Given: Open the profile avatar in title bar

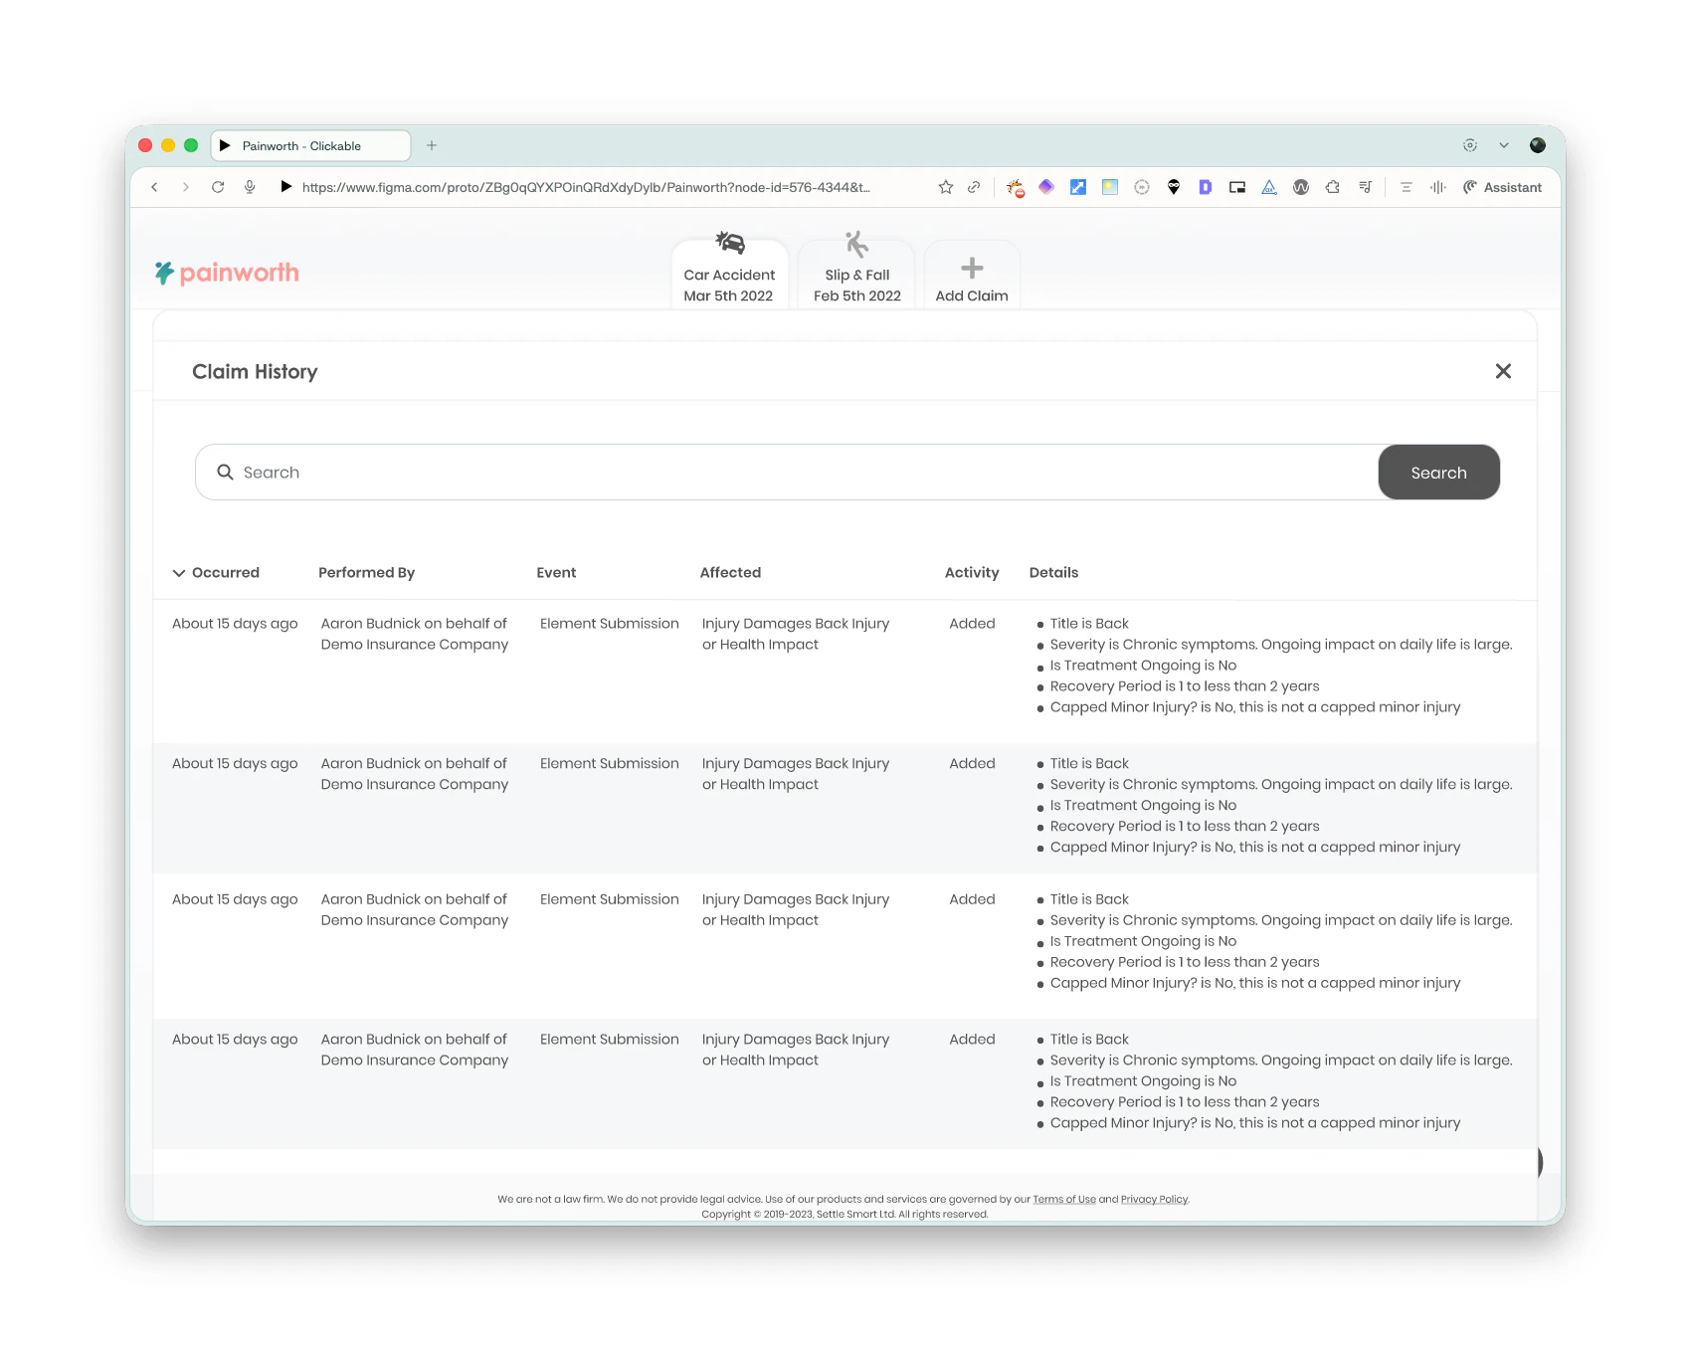Looking at the screenshot, I should pyautogui.click(x=1538, y=145).
